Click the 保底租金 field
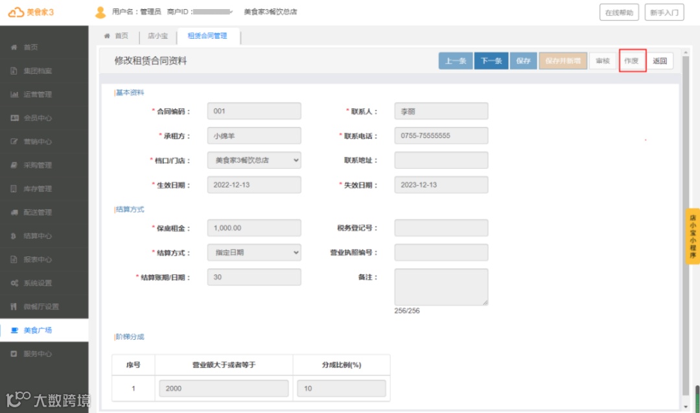Image resolution: width=700 pixels, height=413 pixels. (254, 228)
